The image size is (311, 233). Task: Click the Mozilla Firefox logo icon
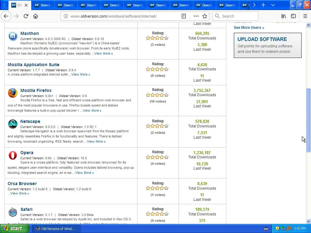pos(13,93)
